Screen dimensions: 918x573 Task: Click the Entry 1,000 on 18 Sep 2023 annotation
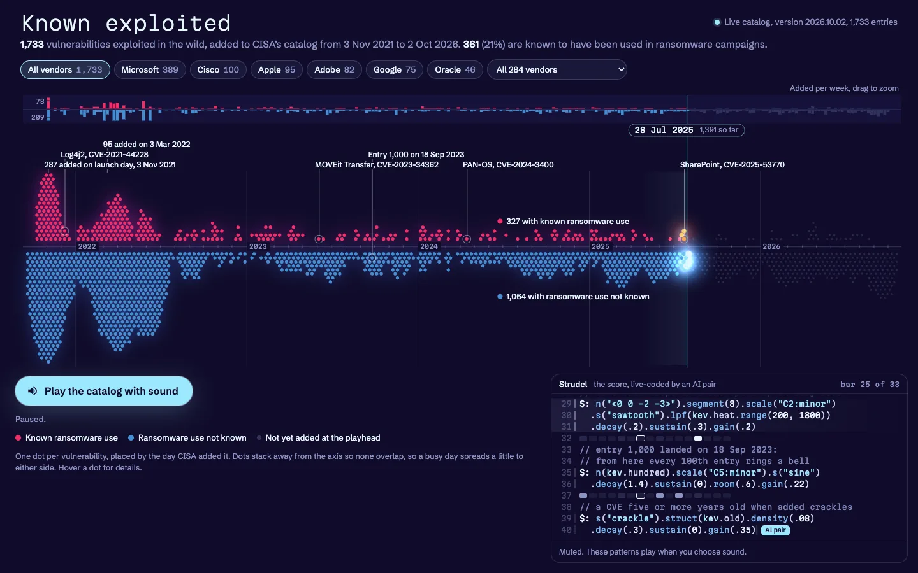pos(416,155)
